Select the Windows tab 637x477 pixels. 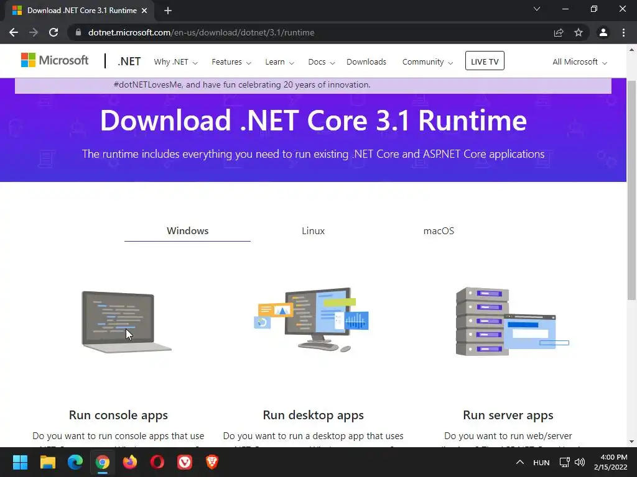pos(187,231)
